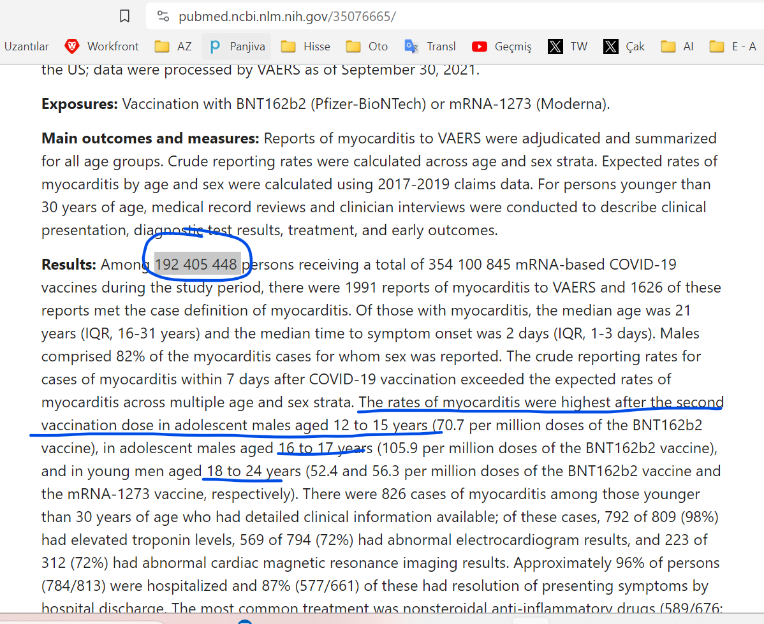Open the Geçmiş YouTube bookmark
The width and height of the screenshot is (764, 624).
click(501, 47)
